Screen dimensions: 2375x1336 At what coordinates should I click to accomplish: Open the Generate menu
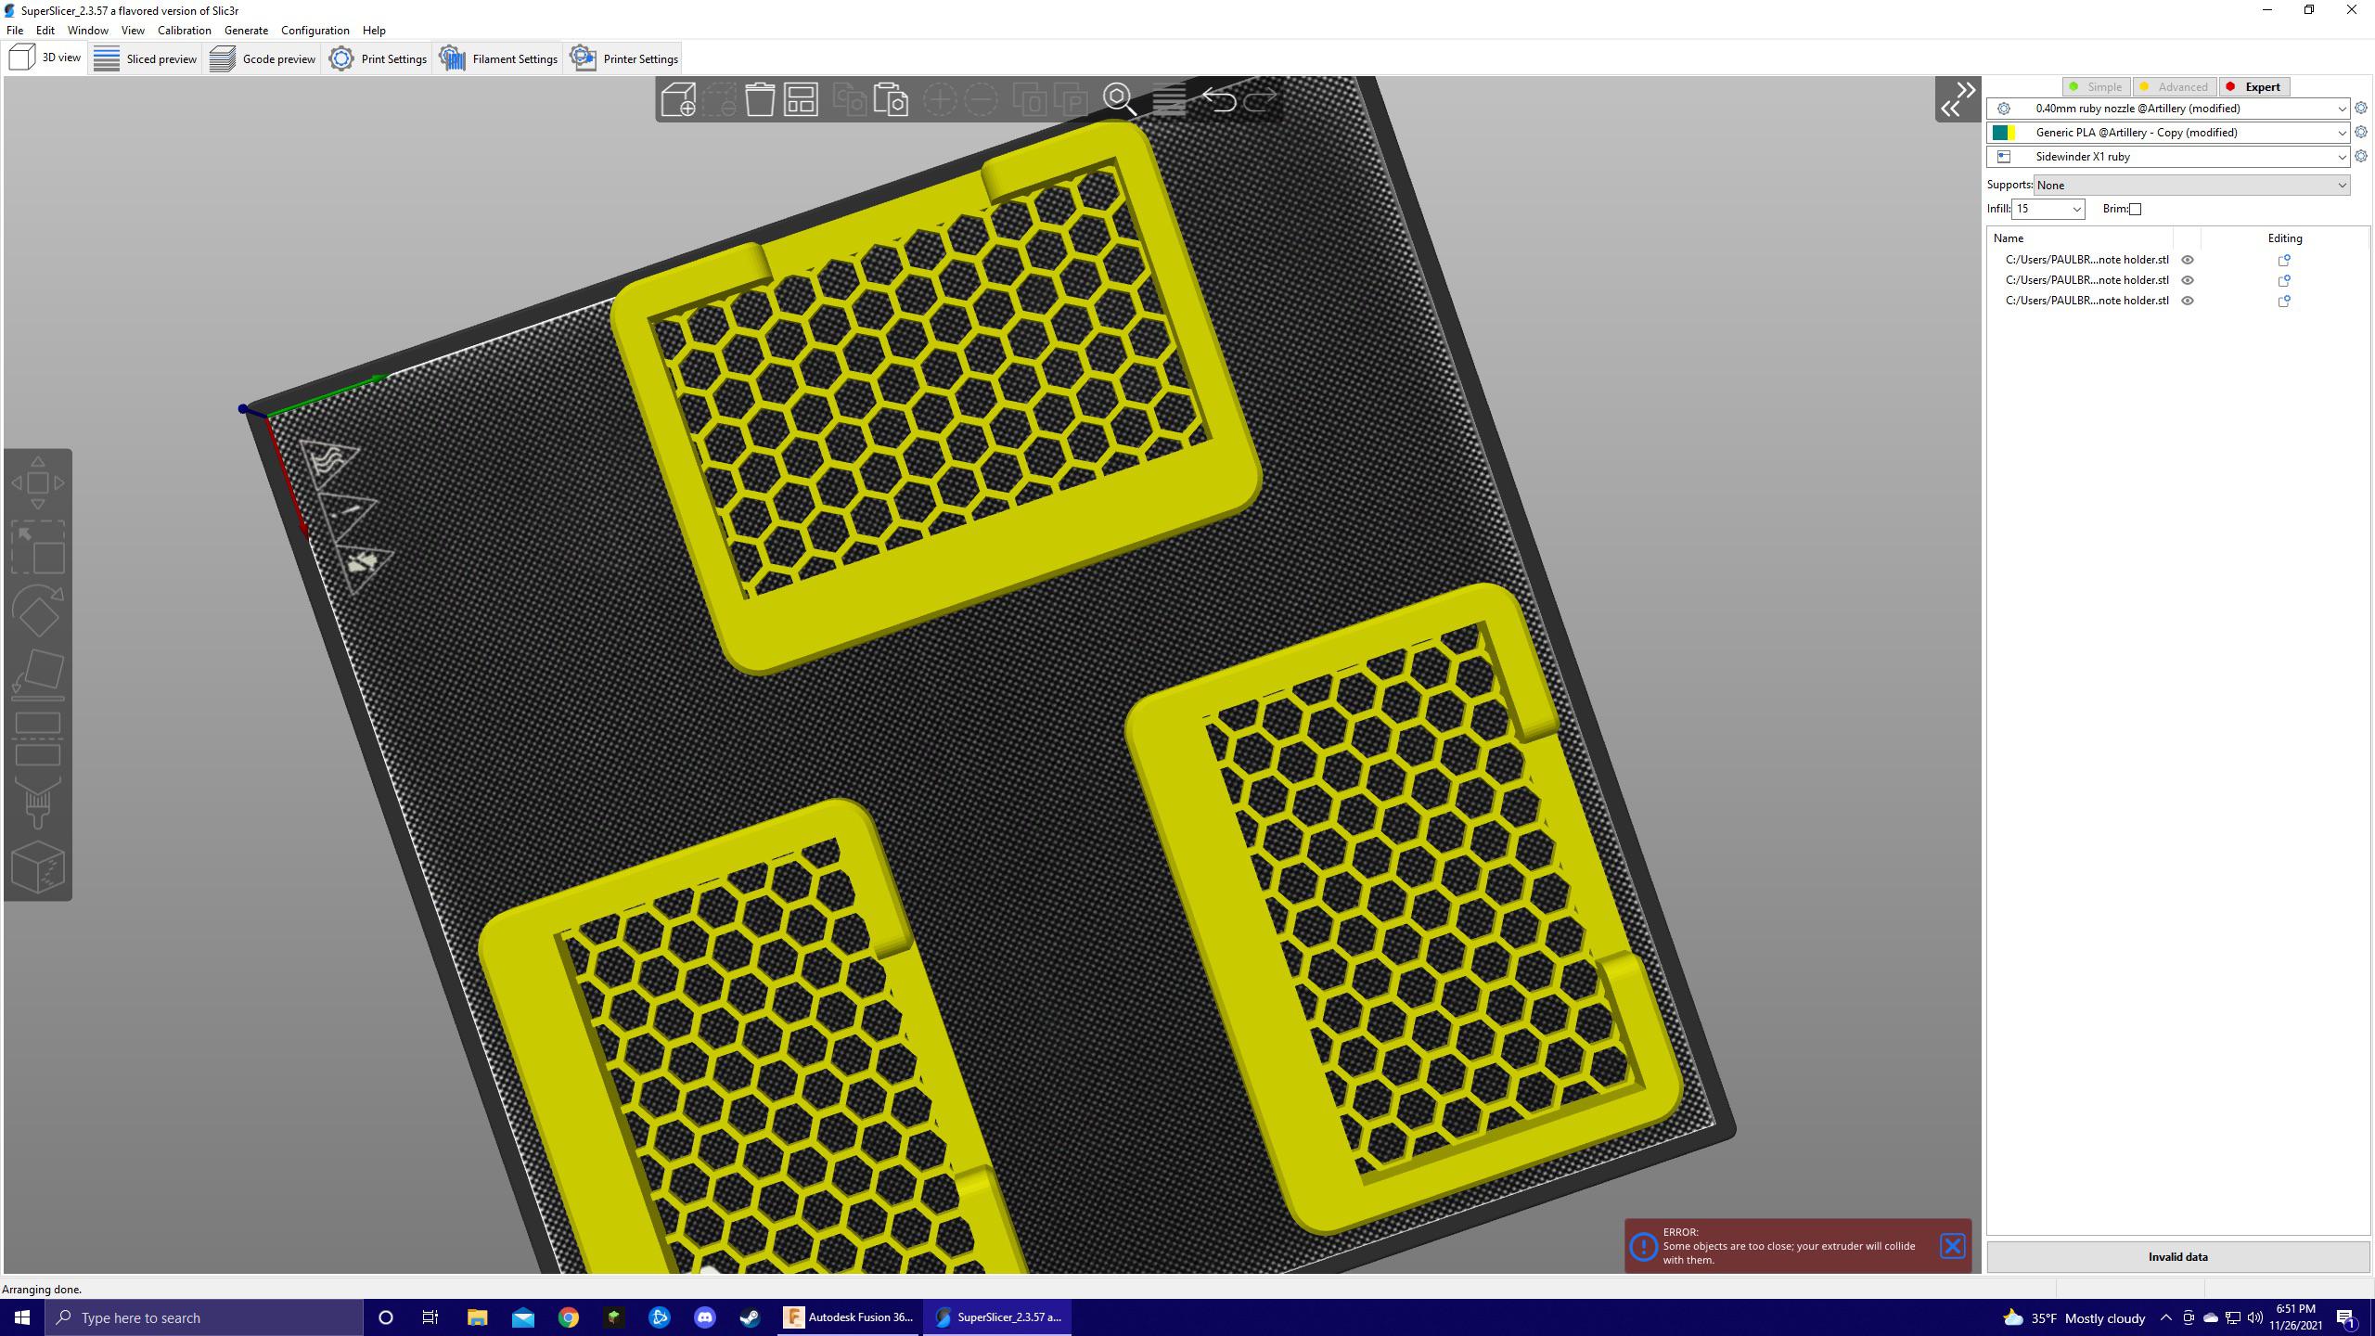[x=246, y=30]
